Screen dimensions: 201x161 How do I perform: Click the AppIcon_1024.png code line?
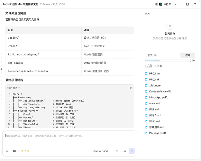tap(43, 108)
